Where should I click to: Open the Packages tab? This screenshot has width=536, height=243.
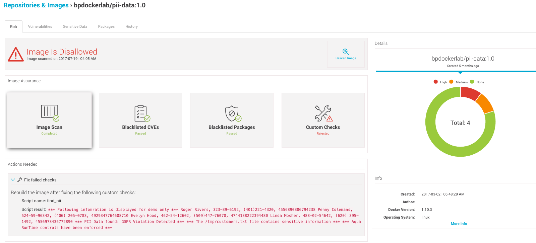[x=106, y=26]
